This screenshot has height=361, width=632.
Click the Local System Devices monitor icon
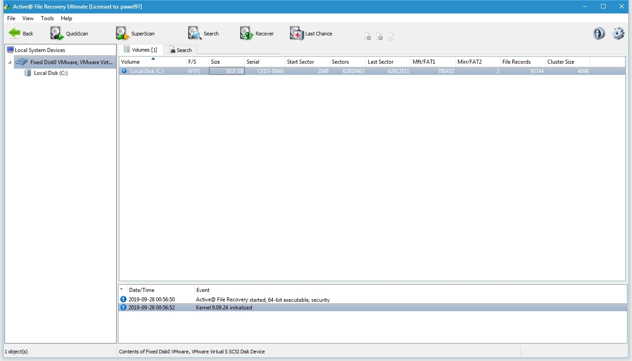click(x=10, y=50)
